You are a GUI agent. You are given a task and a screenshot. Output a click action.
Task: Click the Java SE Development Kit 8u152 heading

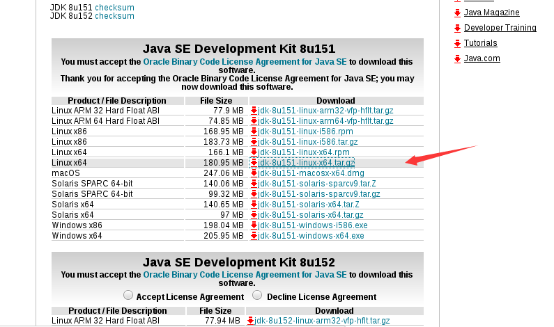point(239,262)
